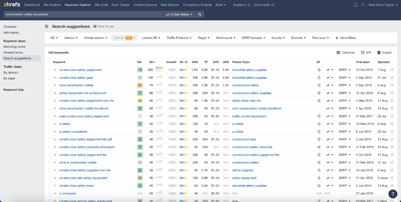Click the Columns button
The height and width of the screenshot is (202, 401).
click(346, 53)
